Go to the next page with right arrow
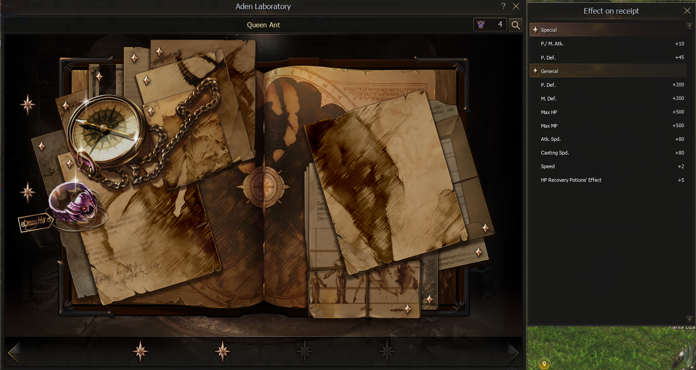The width and height of the screenshot is (696, 370). 513,352
